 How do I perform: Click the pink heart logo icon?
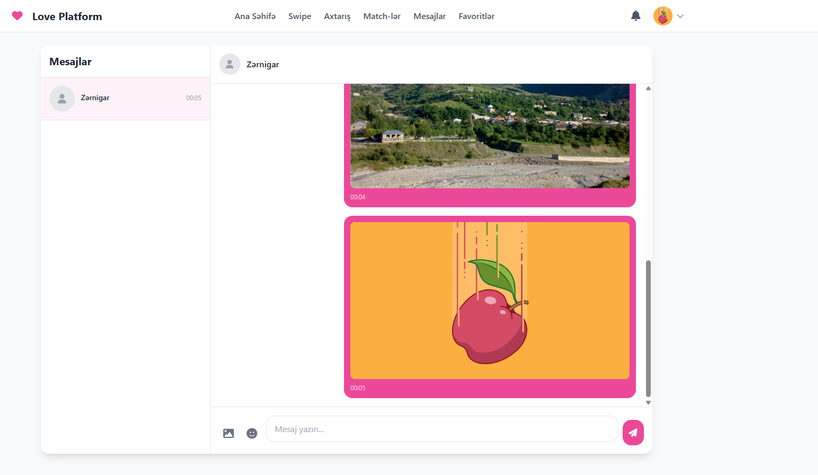tap(17, 16)
